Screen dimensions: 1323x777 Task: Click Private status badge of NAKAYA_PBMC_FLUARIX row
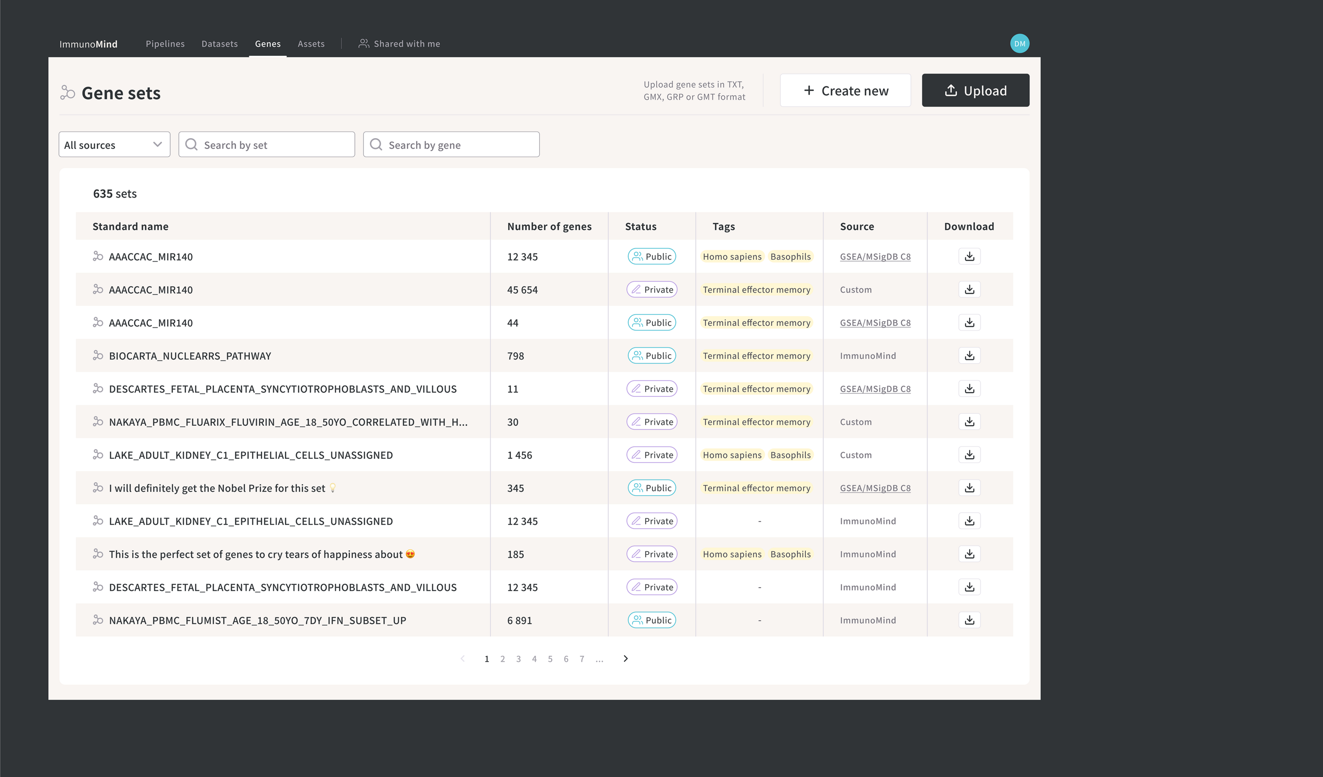click(652, 422)
